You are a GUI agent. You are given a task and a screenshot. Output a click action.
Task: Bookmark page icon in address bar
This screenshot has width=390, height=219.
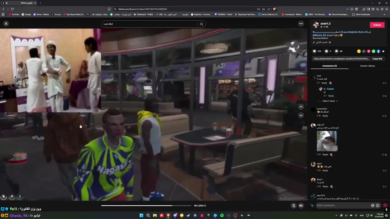click(x=109, y=9)
